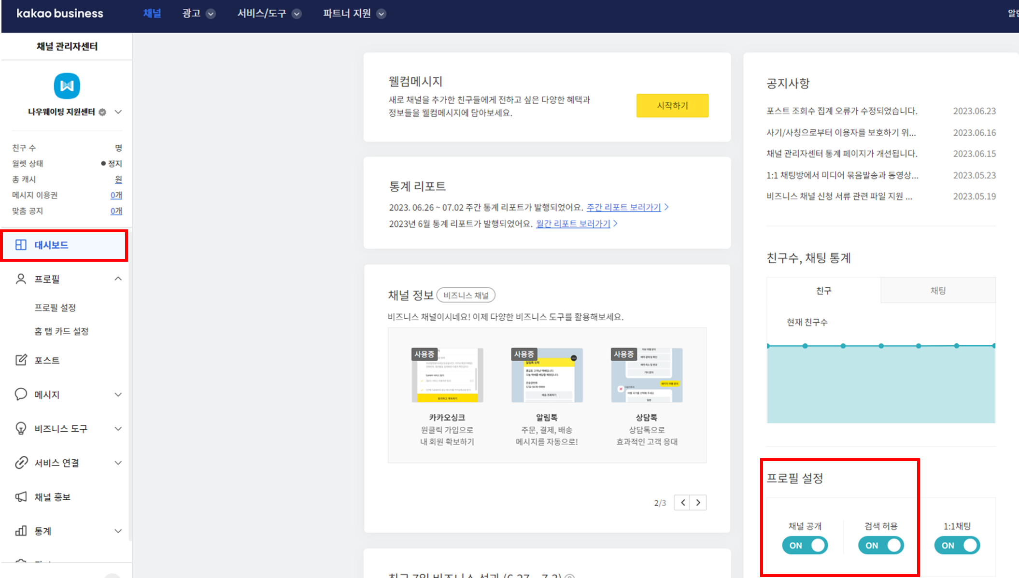Click the 월렛 상태 정지 status
This screenshot has width=1019, height=578.
pos(112,164)
